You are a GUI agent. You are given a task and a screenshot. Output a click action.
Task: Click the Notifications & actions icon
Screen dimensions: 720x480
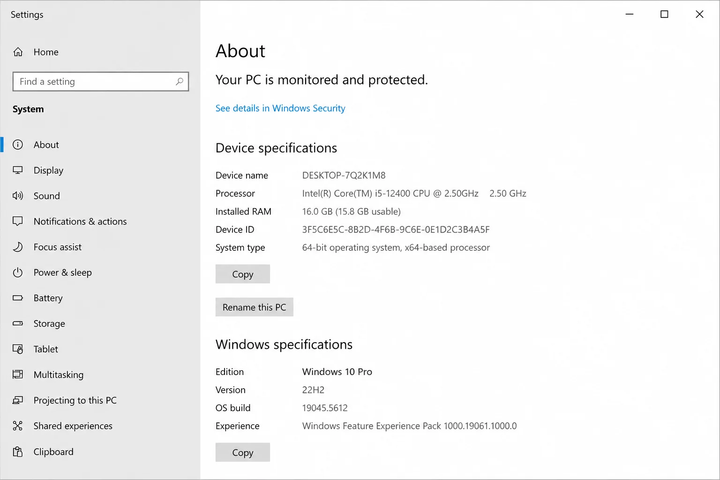point(18,221)
